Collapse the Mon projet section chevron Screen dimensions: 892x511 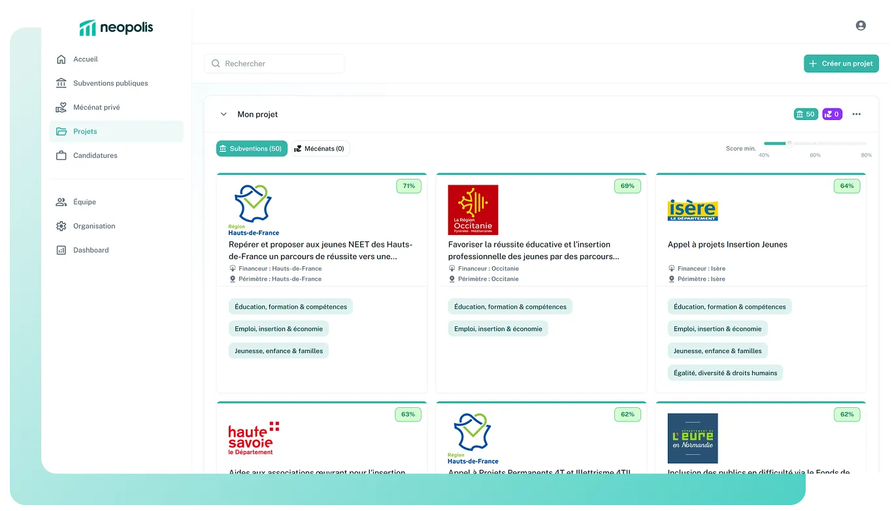point(223,114)
